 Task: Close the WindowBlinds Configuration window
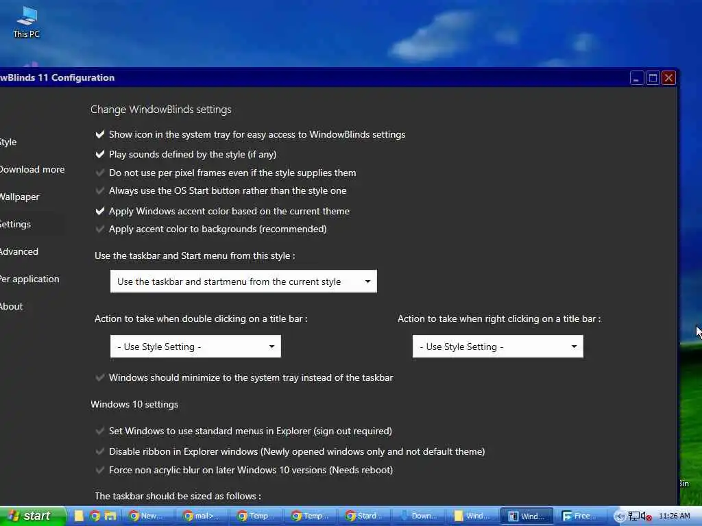tap(669, 78)
